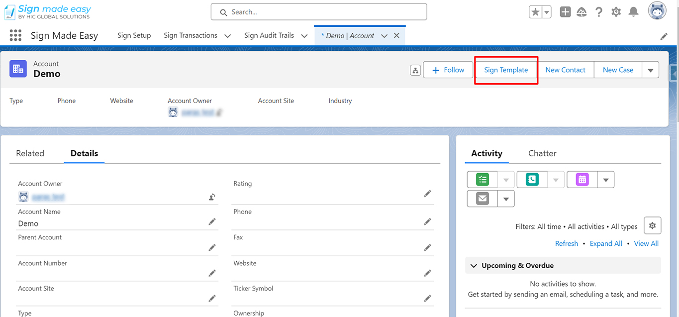Edit the Website field pencil
This screenshot has height=317, width=679.
[427, 273]
